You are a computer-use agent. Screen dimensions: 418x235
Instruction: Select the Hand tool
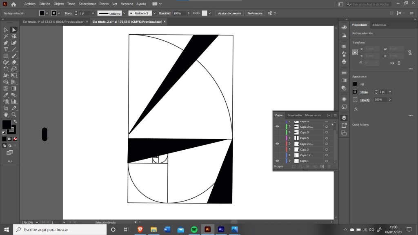[6, 115]
